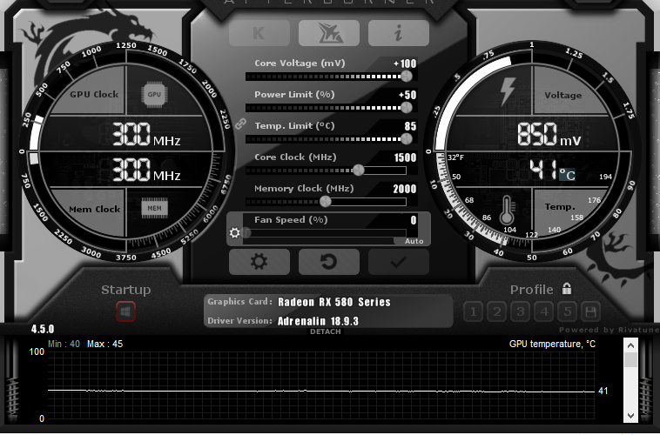This screenshot has height=435, width=660.
Task: Click the driver version Adrenalin 18.9.3
Action: tap(318, 321)
